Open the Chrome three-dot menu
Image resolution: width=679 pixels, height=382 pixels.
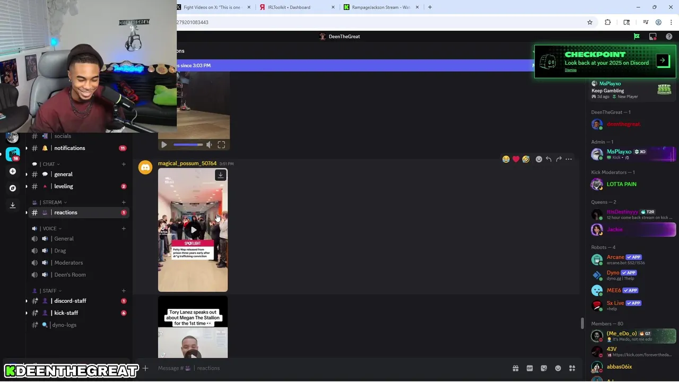pyautogui.click(x=671, y=22)
